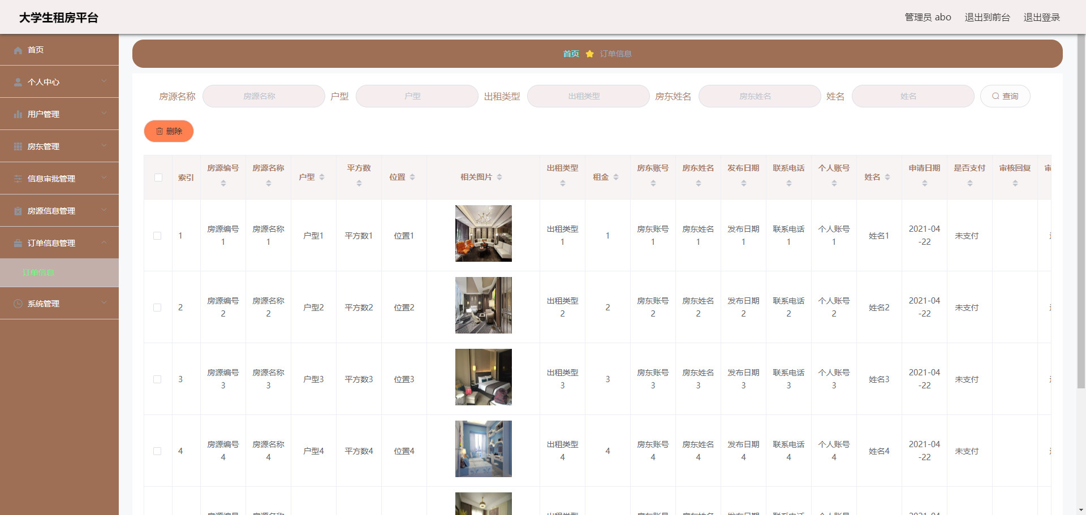Open 房东管理 sidebar menu
Screen dimensions: 1086x515
[x=59, y=146]
